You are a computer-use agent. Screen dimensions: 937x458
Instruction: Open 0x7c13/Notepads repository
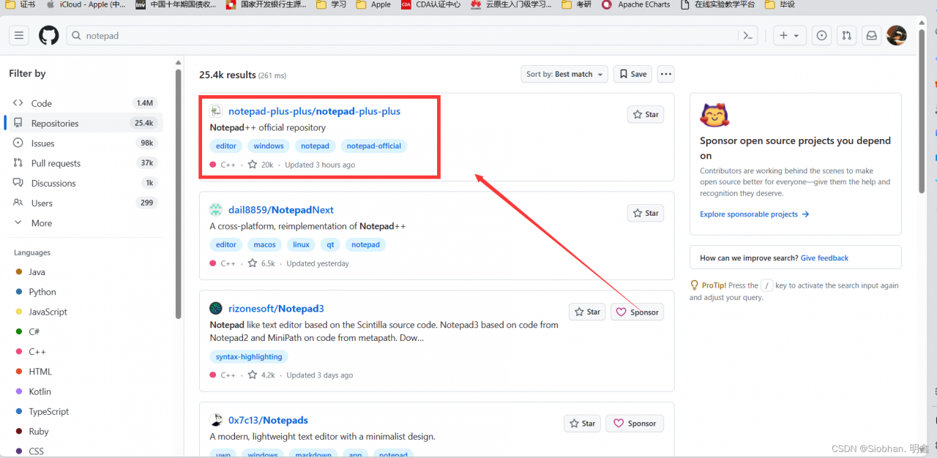[x=268, y=420]
